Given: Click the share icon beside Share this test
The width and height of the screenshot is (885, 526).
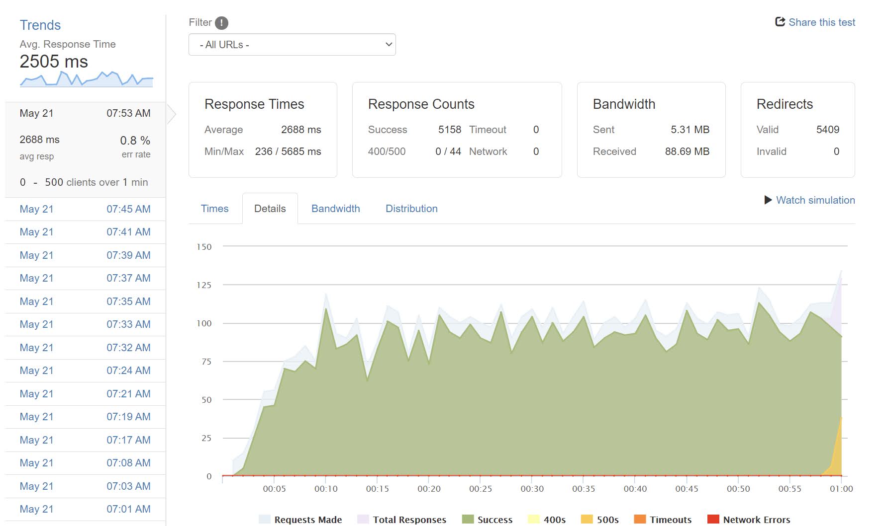Looking at the screenshot, I should (780, 22).
